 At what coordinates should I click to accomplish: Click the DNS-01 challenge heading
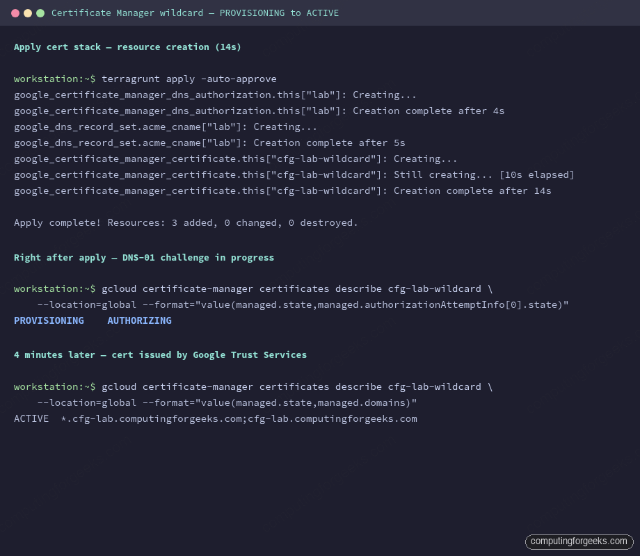pos(143,257)
